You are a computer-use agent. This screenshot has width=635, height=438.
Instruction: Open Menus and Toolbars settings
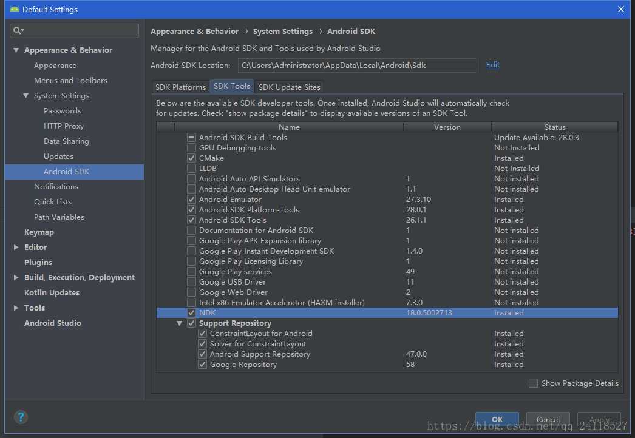click(70, 81)
